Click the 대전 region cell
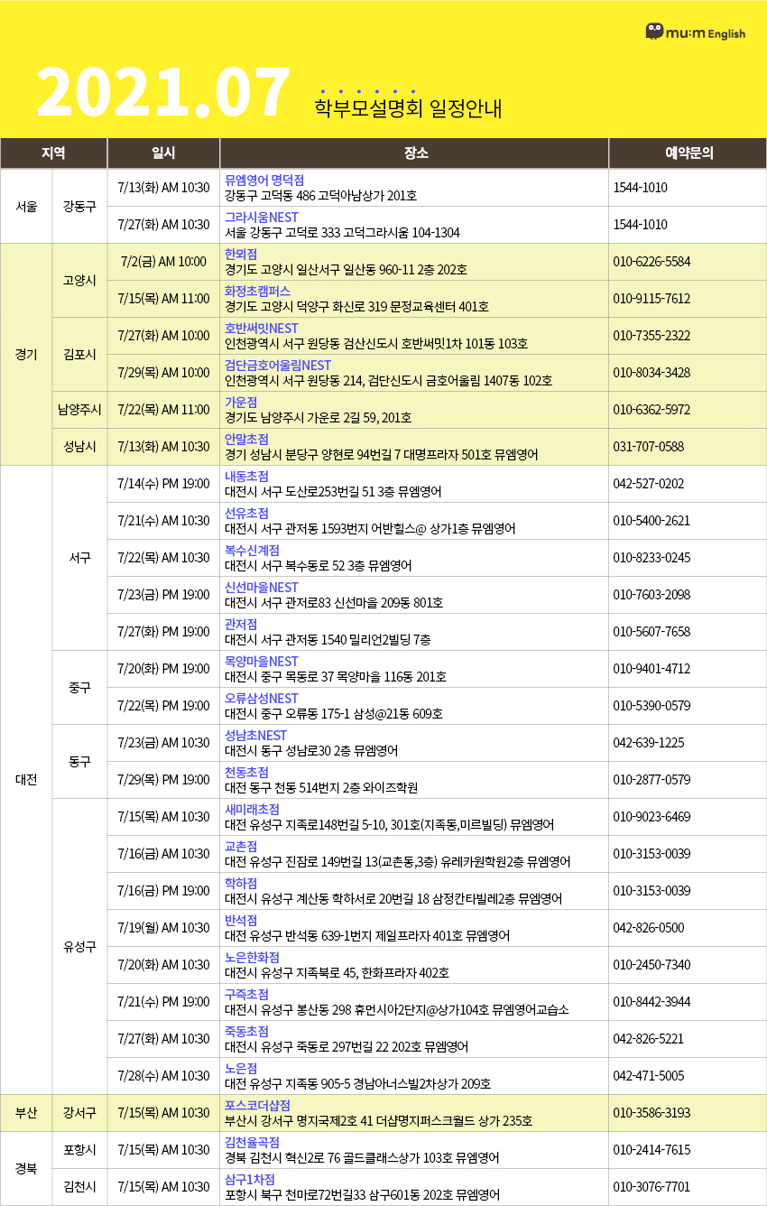This screenshot has height=1206, width=767. pyautogui.click(x=26, y=780)
